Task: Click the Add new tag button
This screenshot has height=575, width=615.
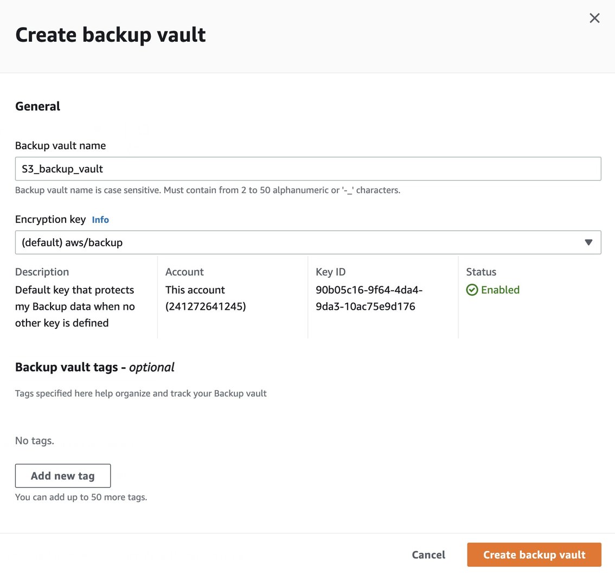Action: coord(62,475)
